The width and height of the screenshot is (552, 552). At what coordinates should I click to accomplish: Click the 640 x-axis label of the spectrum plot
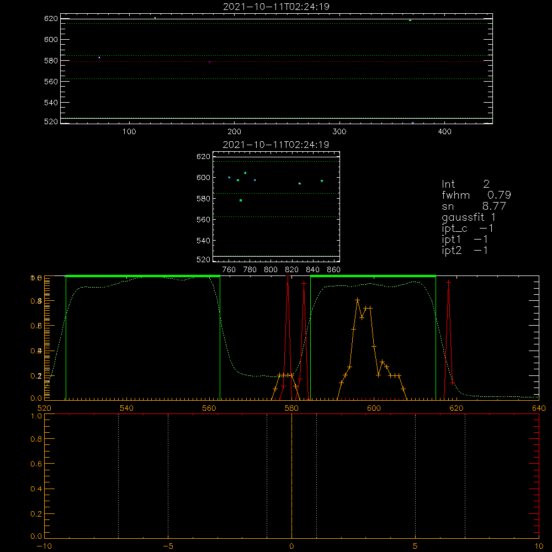(x=539, y=408)
